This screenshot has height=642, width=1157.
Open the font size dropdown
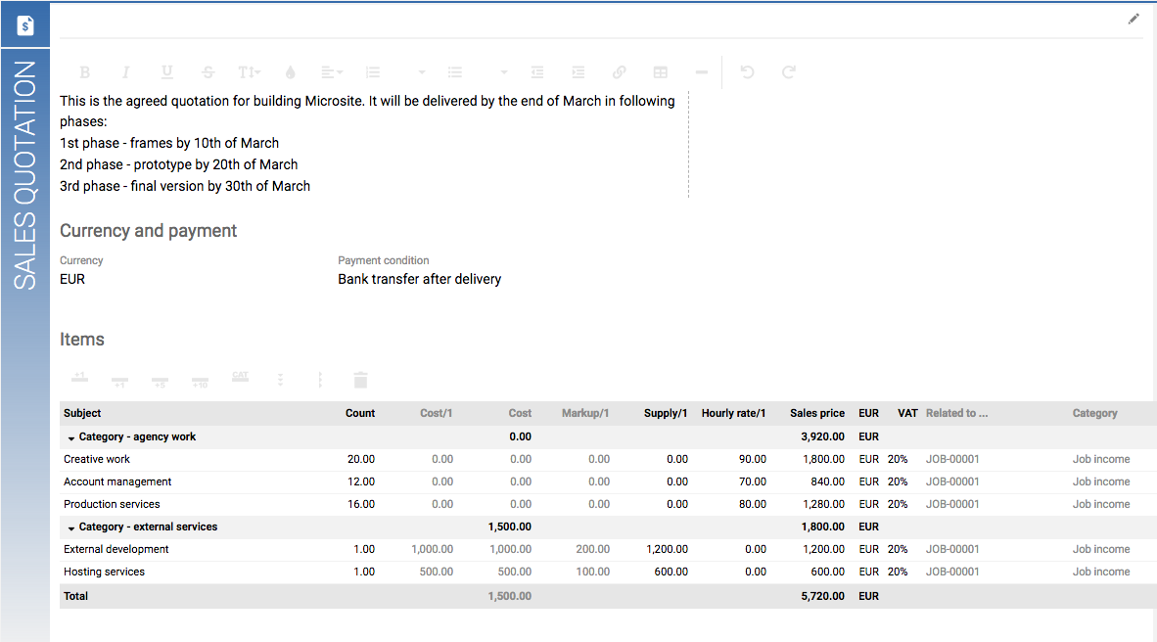250,72
